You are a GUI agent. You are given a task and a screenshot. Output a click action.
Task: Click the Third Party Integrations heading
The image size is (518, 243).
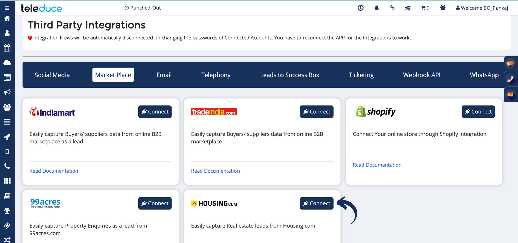87,25
